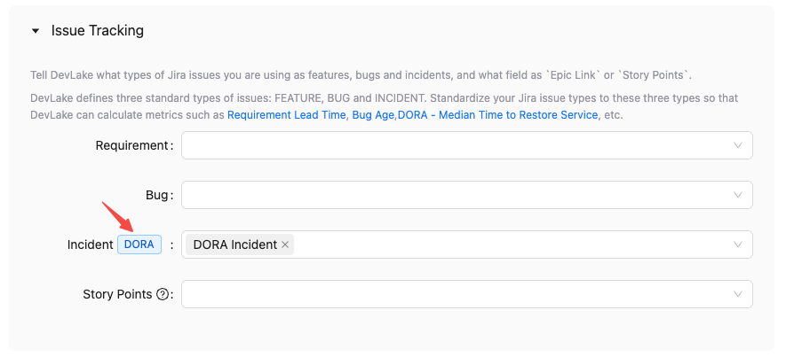
Task: Expand the Incident dropdown chevron
Action: (738, 244)
